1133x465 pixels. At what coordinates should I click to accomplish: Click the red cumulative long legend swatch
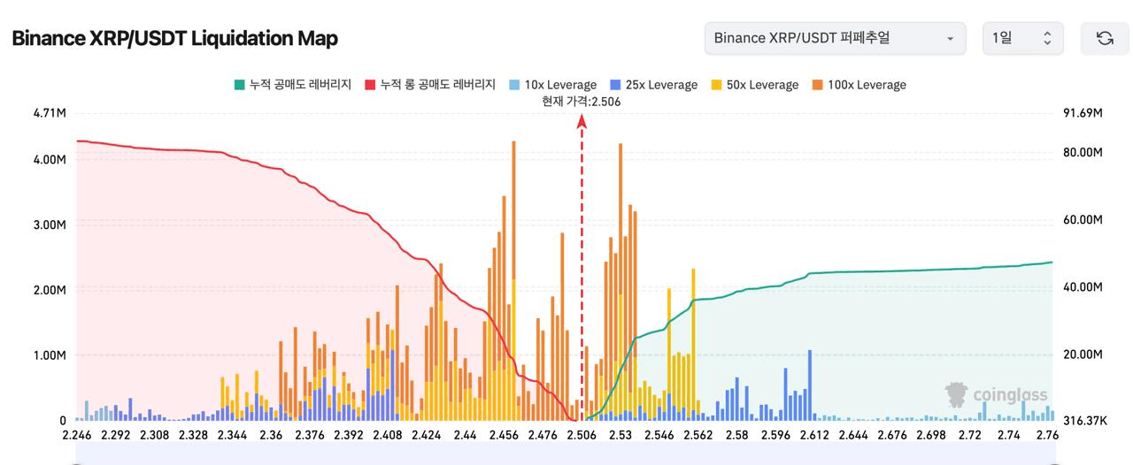point(371,85)
